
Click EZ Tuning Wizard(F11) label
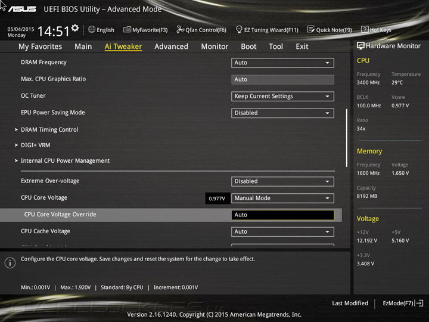click(x=271, y=30)
